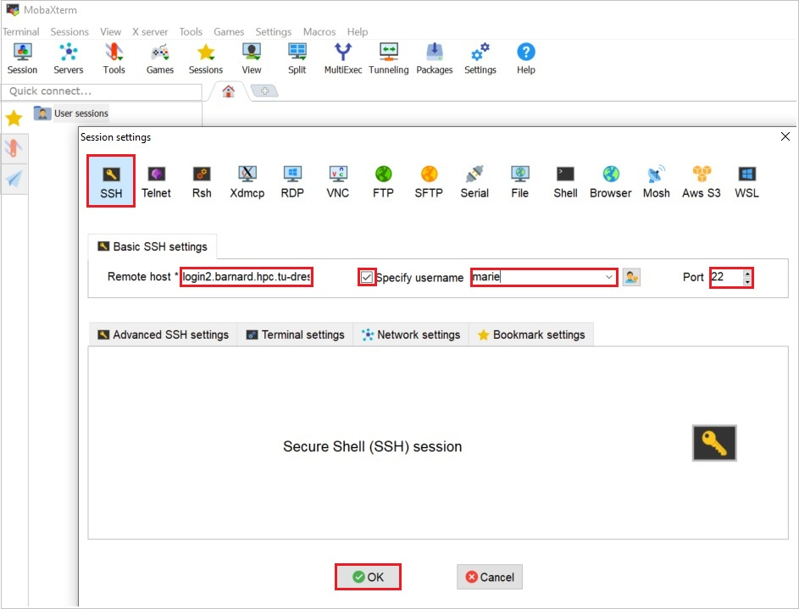Open the Games toolbar button
The height and width of the screenshot is (609, 799).
(x=160, y=59)
